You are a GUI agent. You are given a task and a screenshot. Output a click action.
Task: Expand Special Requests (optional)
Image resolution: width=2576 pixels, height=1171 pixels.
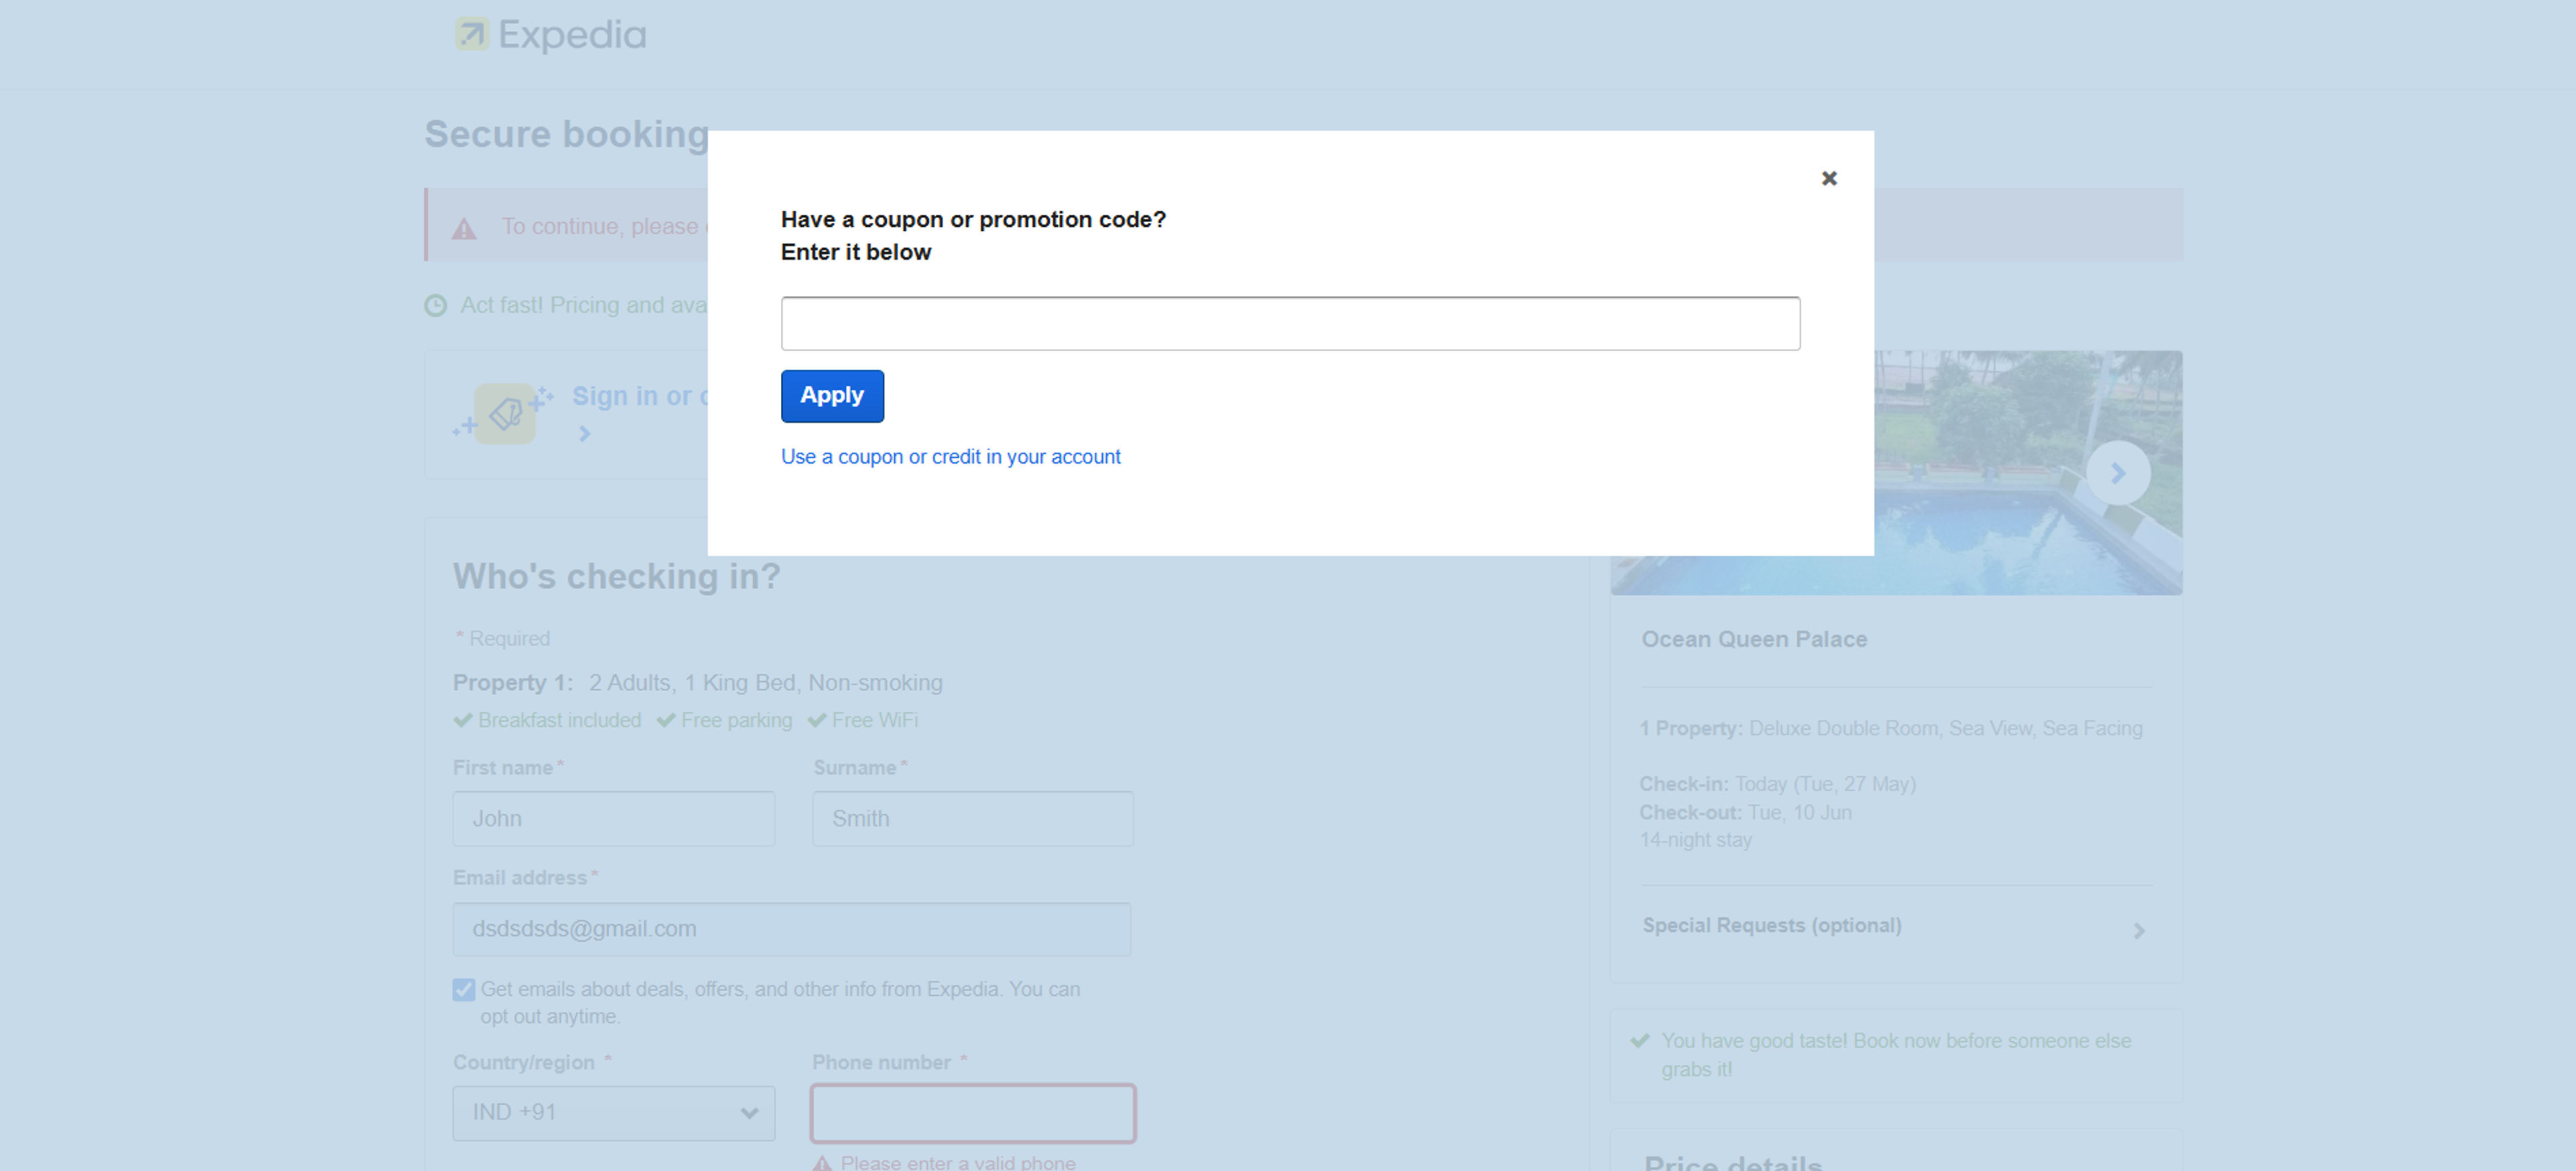1895,927
